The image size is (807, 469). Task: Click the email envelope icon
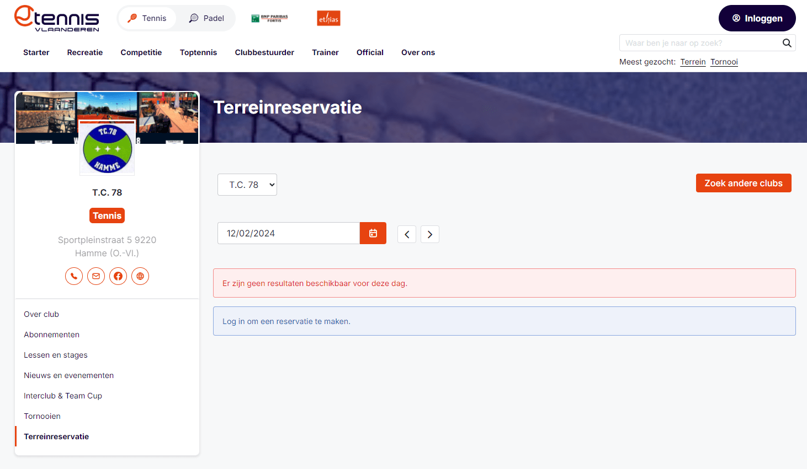point(96,276)
